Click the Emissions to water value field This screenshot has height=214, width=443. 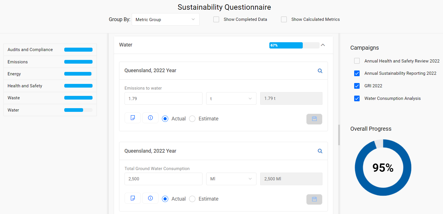tap(163, 98)
